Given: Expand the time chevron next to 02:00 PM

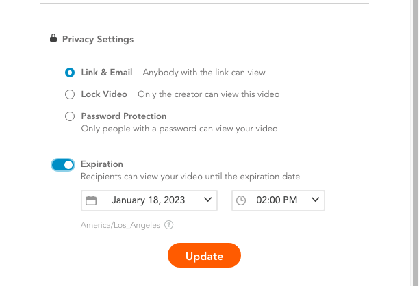Looking at the screenshot, I should pyautogui.click(x=316, y=200).
